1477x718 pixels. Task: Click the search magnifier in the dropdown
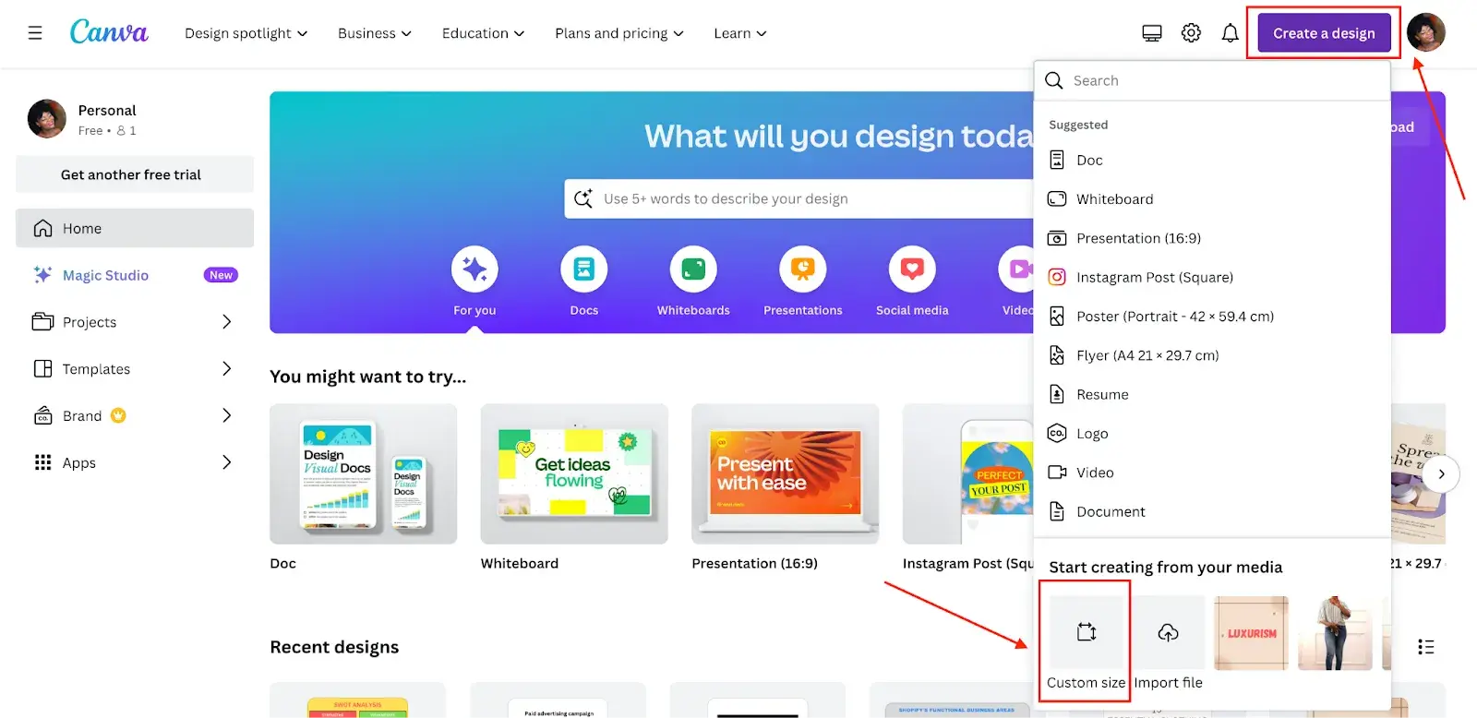click(1054, 80)
